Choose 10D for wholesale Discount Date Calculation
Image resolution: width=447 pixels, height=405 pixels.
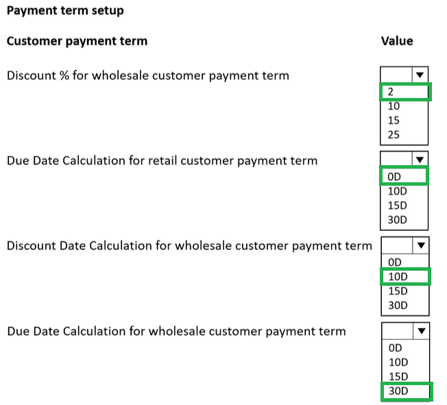[x=404, y=276]
